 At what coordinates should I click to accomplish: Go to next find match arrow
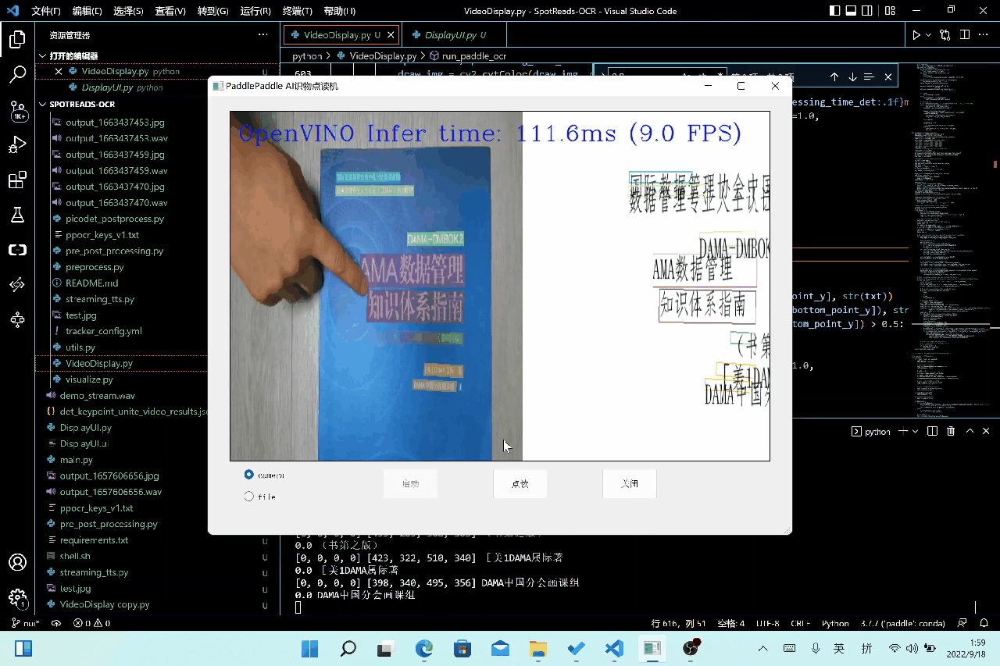(852, 77)
